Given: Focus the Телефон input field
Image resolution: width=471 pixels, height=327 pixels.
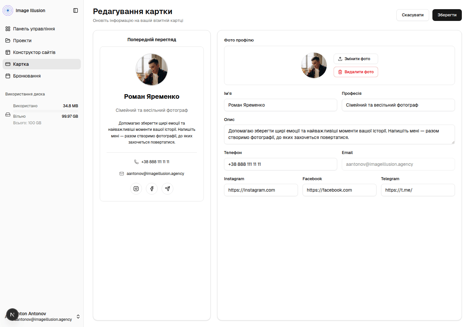Looking at the screenshot, I should [x=281, y=164].
